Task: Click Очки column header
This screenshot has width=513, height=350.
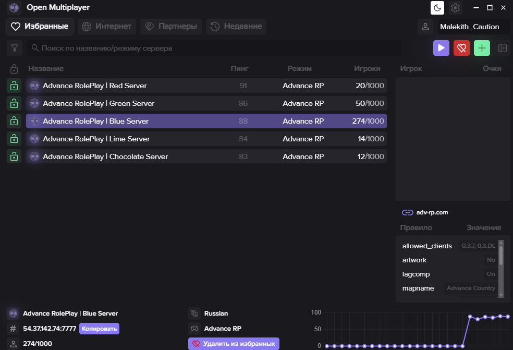Action: [492, 68]
